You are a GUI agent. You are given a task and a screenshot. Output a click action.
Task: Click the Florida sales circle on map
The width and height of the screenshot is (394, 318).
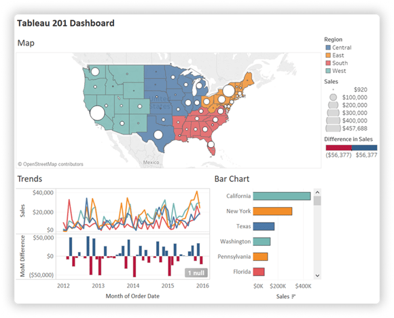coord(211,144)
